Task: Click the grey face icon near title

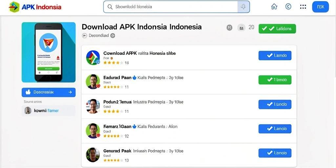Action: pos(229,28)
